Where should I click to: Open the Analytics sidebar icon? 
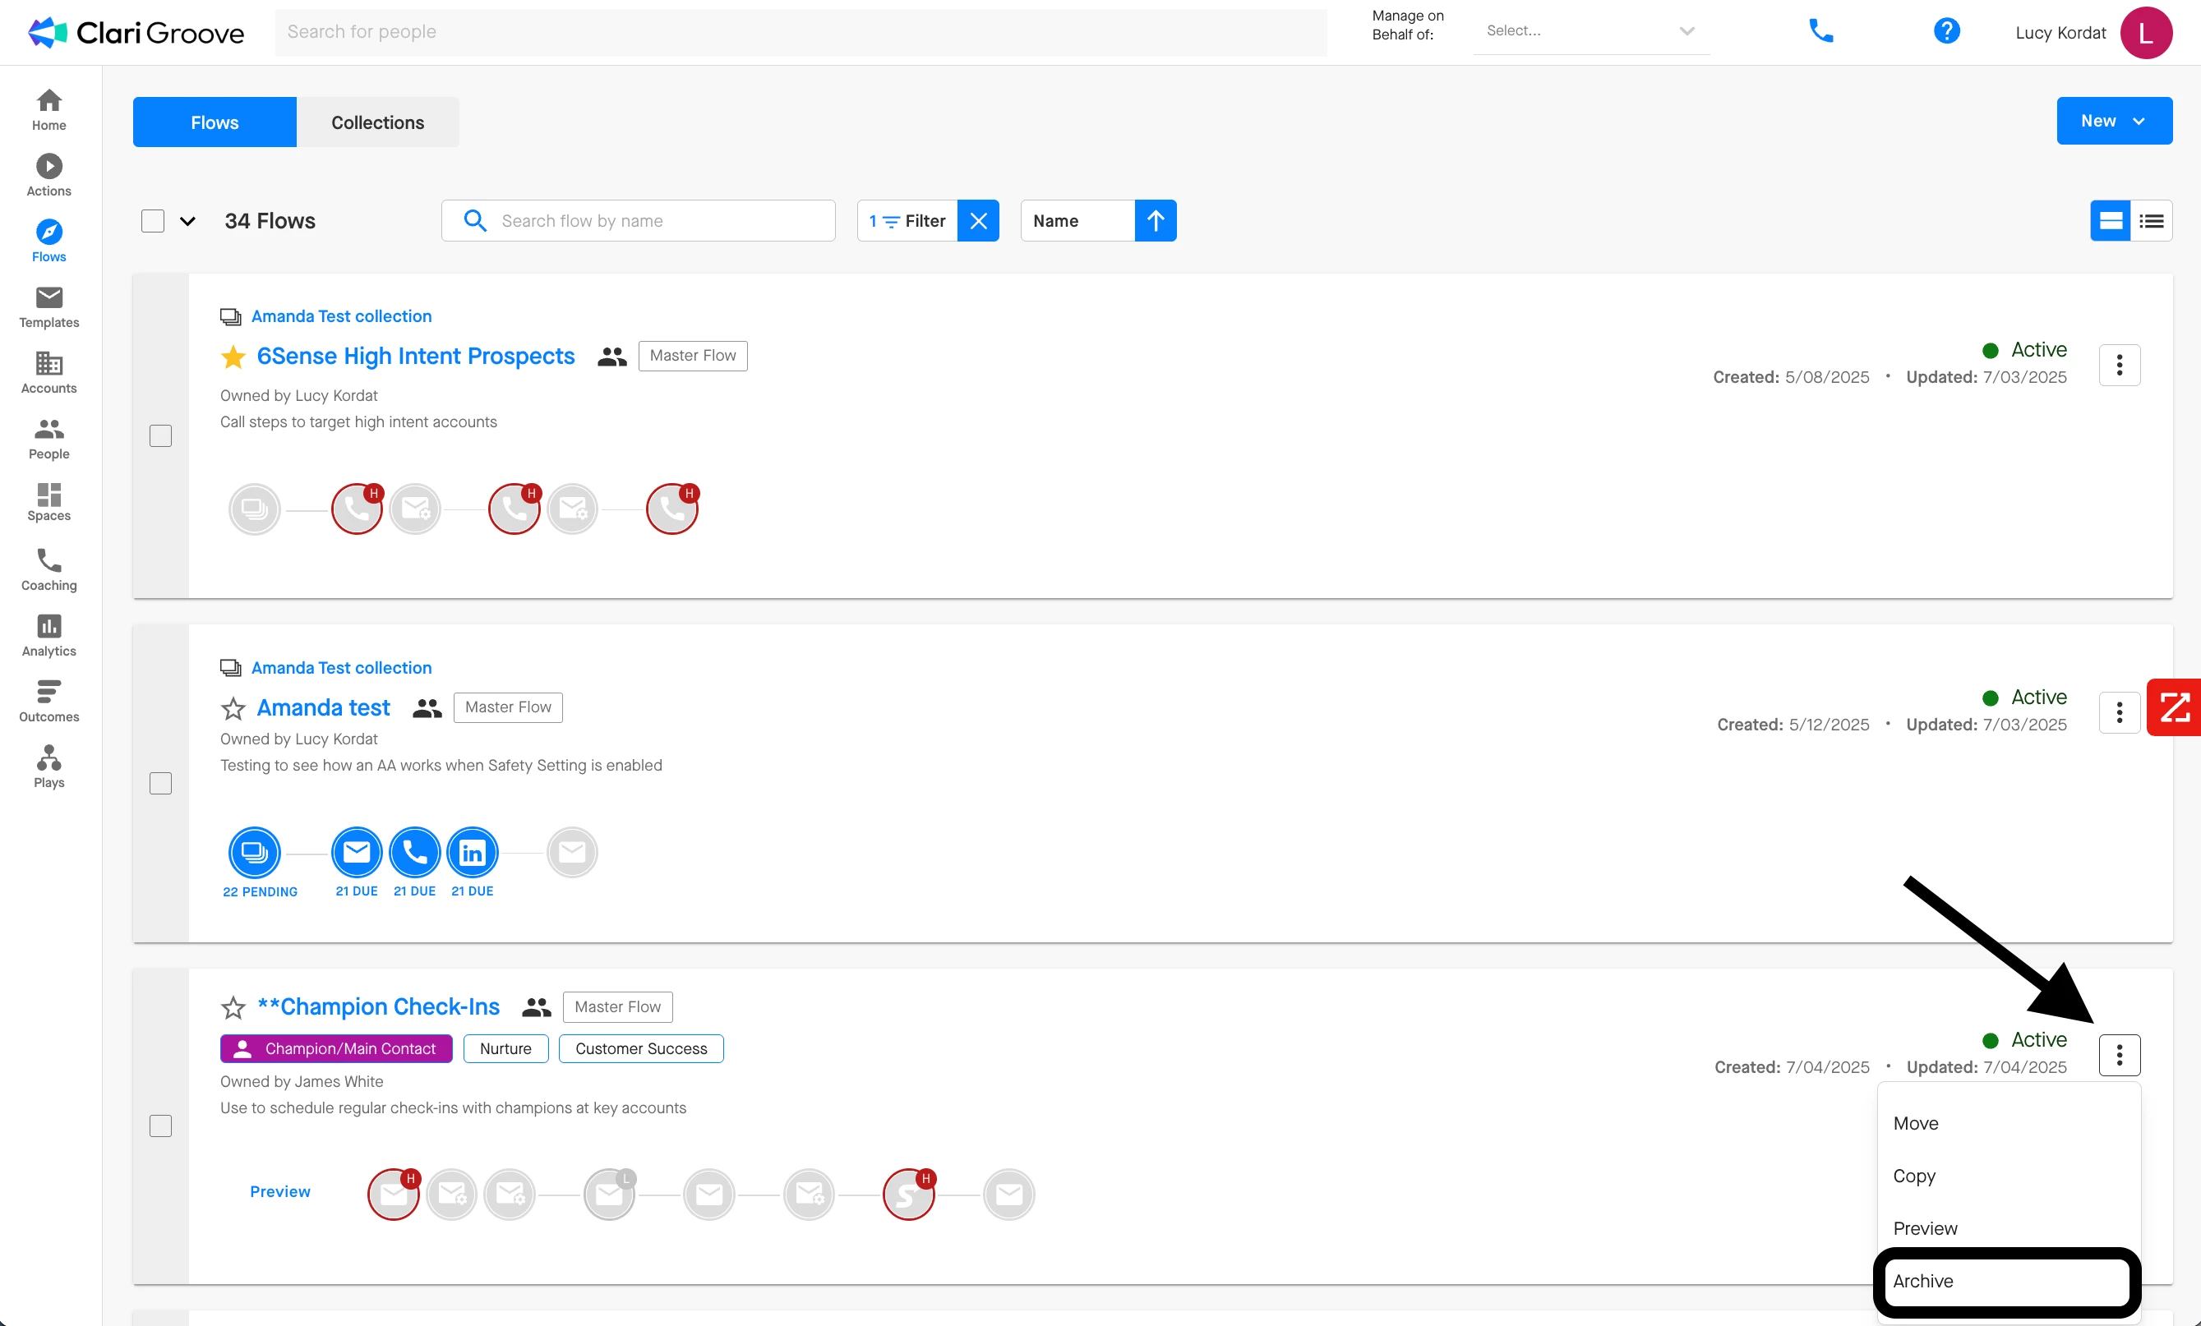pyautogui.click(x=49, y=635)
